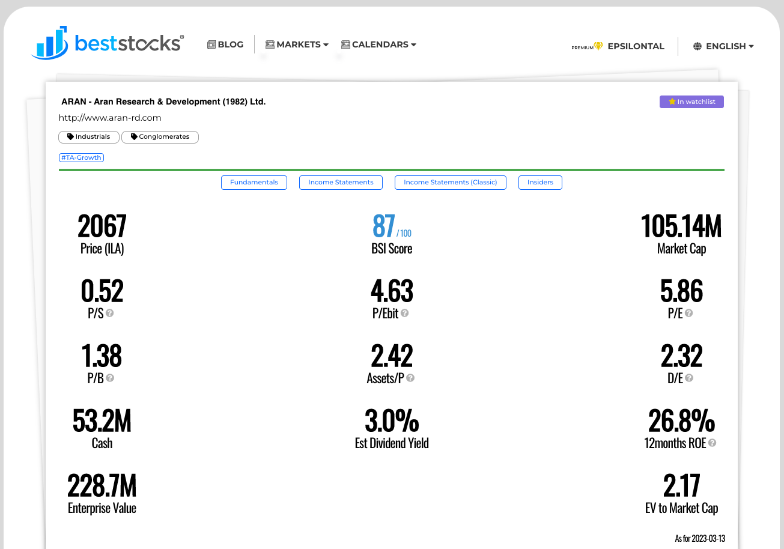Click the 2.17 EV to Market Cap value
The width and height of the screenshot is (784, 549).
681,486
